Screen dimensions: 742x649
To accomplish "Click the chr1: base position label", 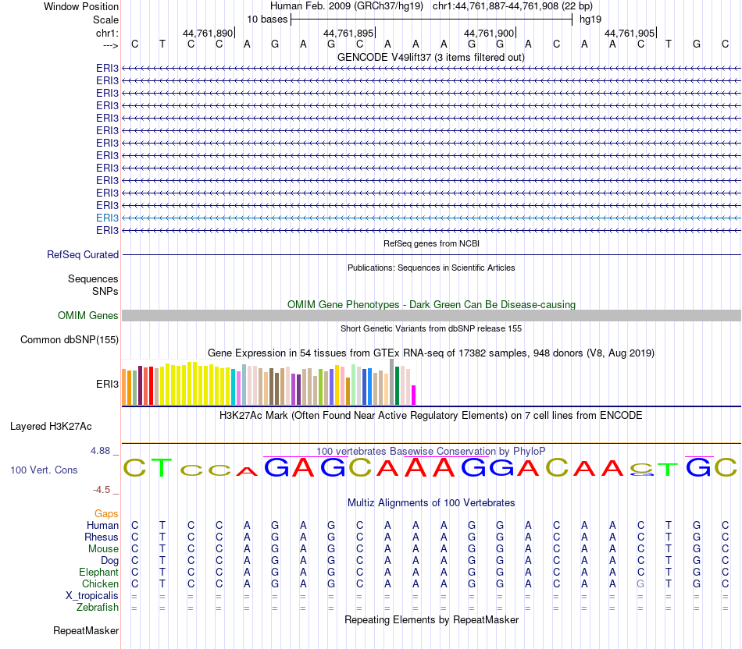I will tap(107, 33).
